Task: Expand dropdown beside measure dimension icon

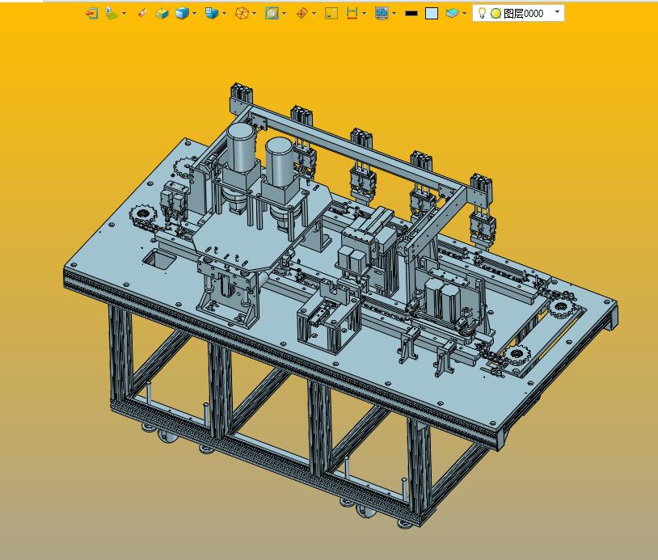Action: pos(364,14)
